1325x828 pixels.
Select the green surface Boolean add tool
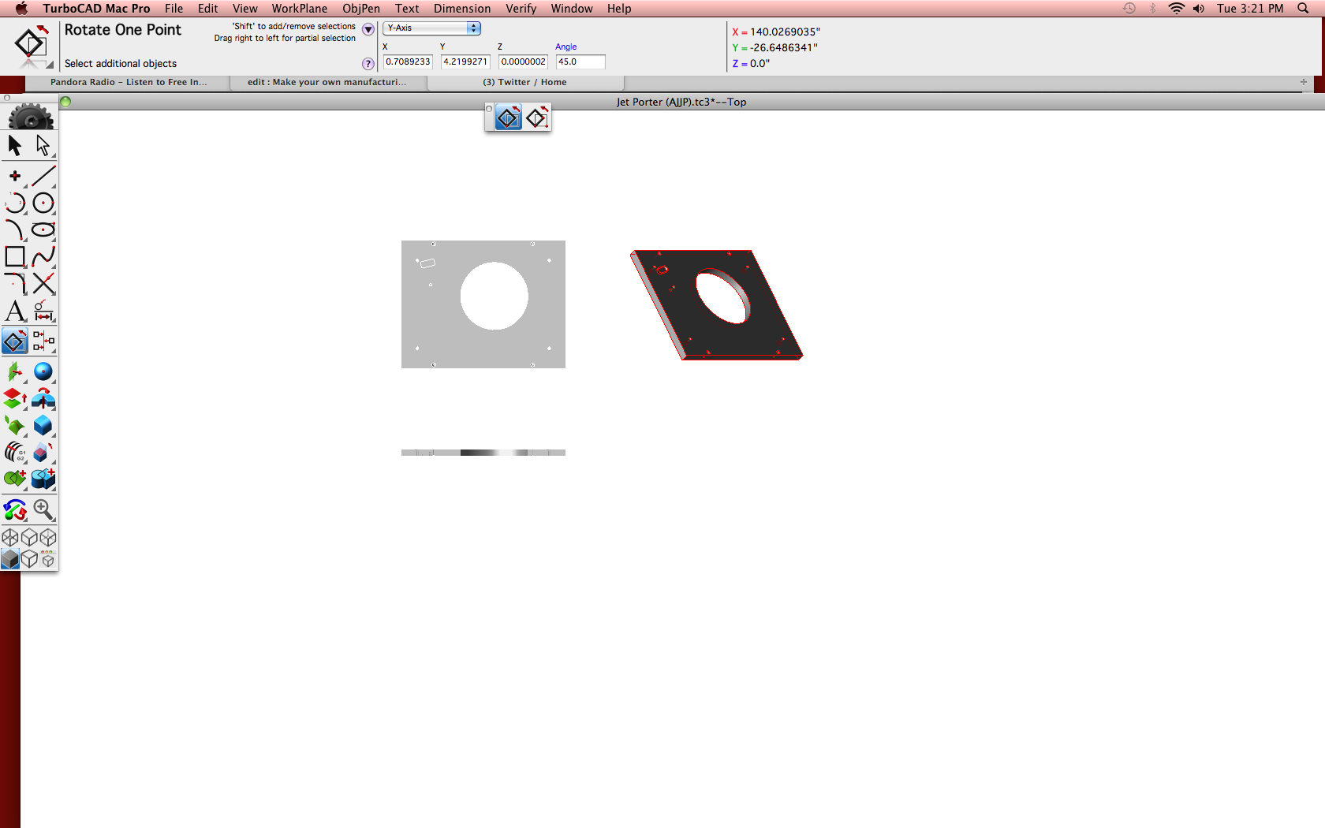tap(15, 479)
